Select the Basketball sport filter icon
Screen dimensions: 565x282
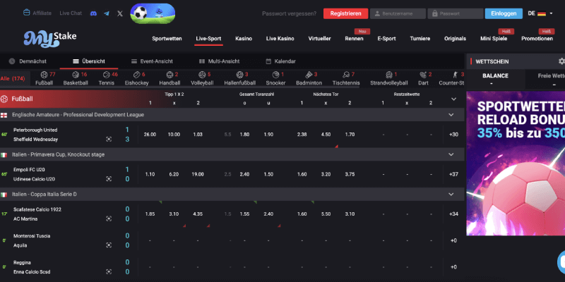click(76, 75)
